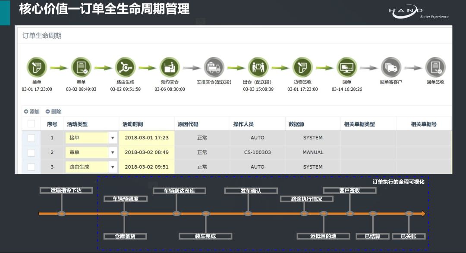466x253 pixels.
Task: Tick the checkbox for row 1 接单
Action: (x=31, y=138)
